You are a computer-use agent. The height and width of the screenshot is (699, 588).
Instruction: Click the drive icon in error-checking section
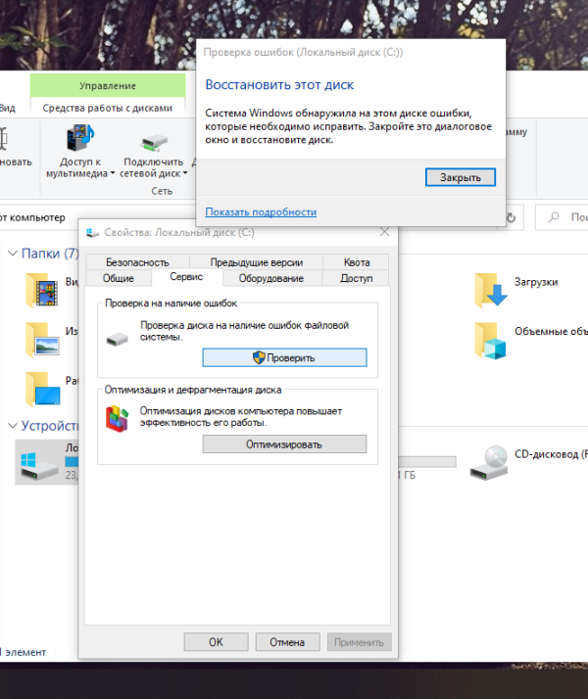[118, 340]
